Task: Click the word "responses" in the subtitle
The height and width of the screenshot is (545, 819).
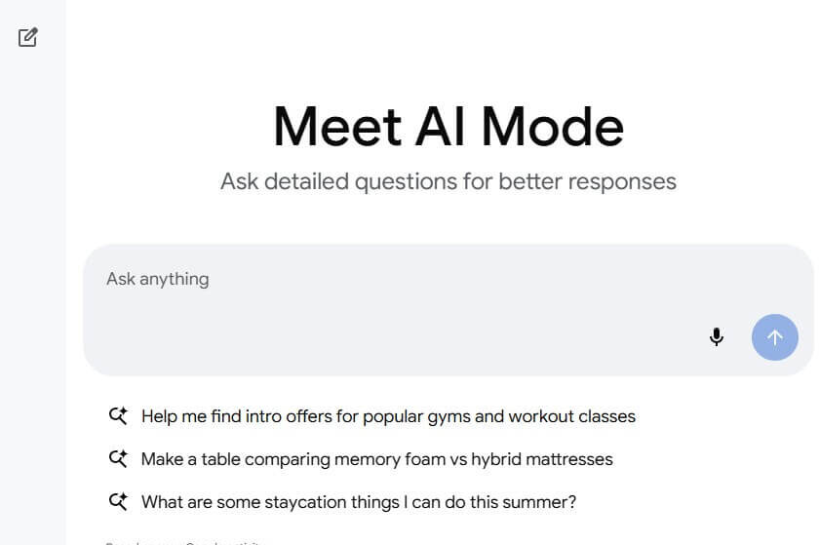Action: coord(624,181)
